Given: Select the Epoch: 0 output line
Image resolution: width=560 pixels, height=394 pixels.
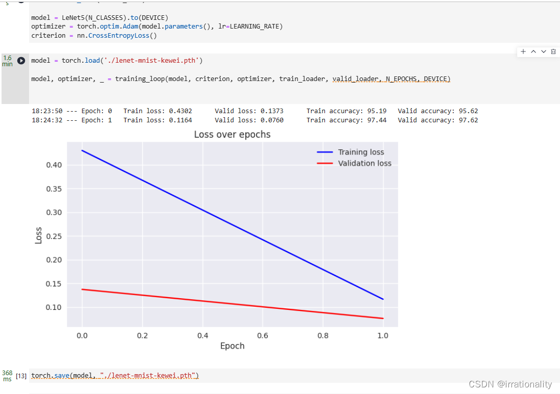Looking at the screenshot, I should point(254,111).
